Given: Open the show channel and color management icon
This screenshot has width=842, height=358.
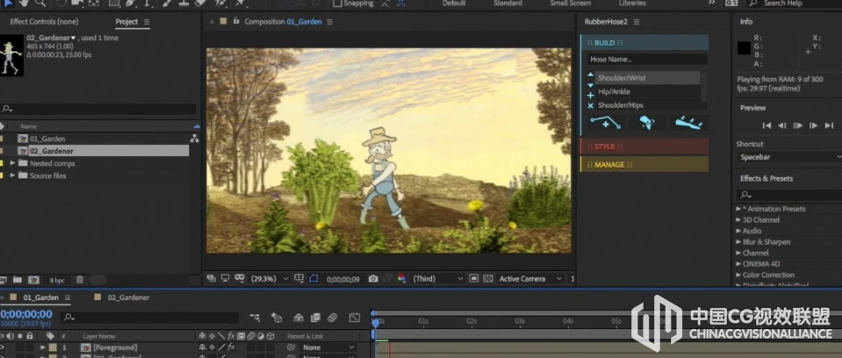Looking at the screenshot, I should (401, 278).
